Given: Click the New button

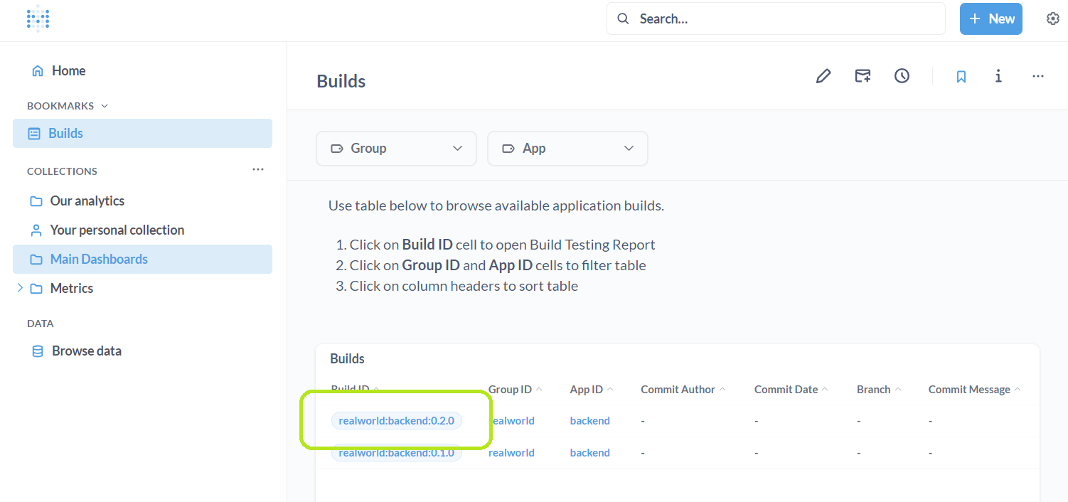Looking at the screenshot, I should pyautogui.click(x=990, y=19).
